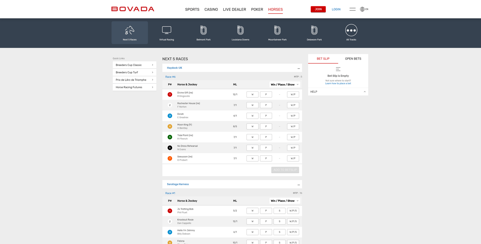Click Moon King 8/5 odds value
The height and width of the screenshot is (244, 481).
click(235, 127)
